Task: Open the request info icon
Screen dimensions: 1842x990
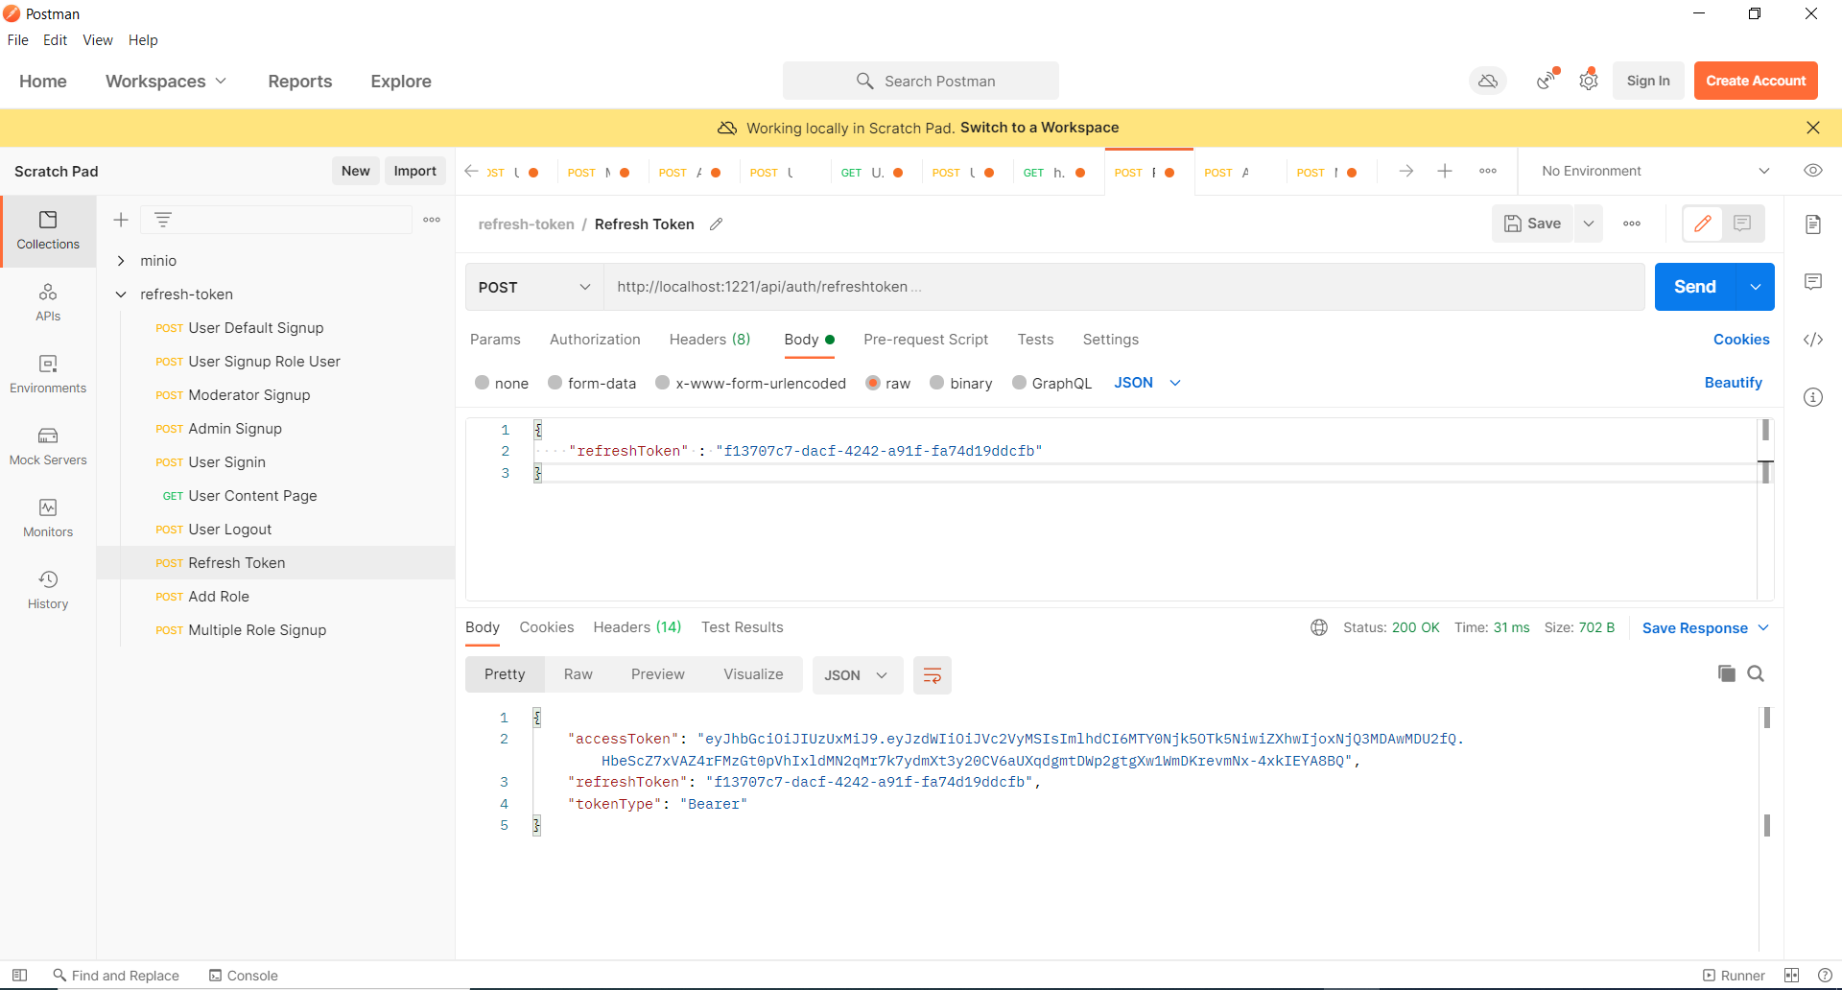Action: click(x=1812, y=397)
